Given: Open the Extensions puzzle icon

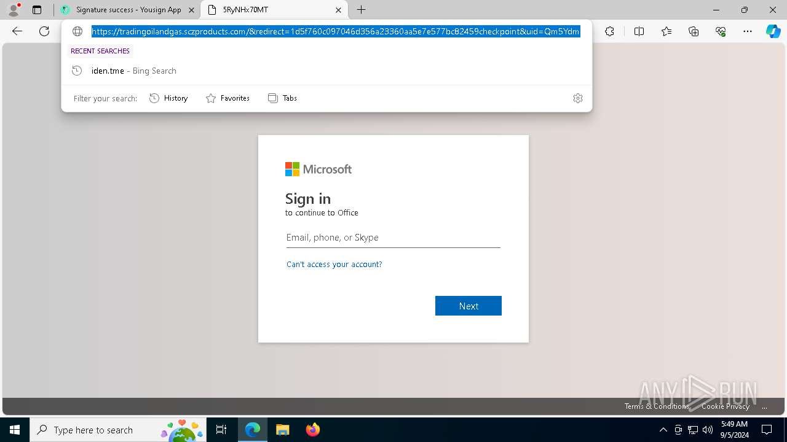Looking at the screenshot, I should pyautogui.click(x=609, y=31).
